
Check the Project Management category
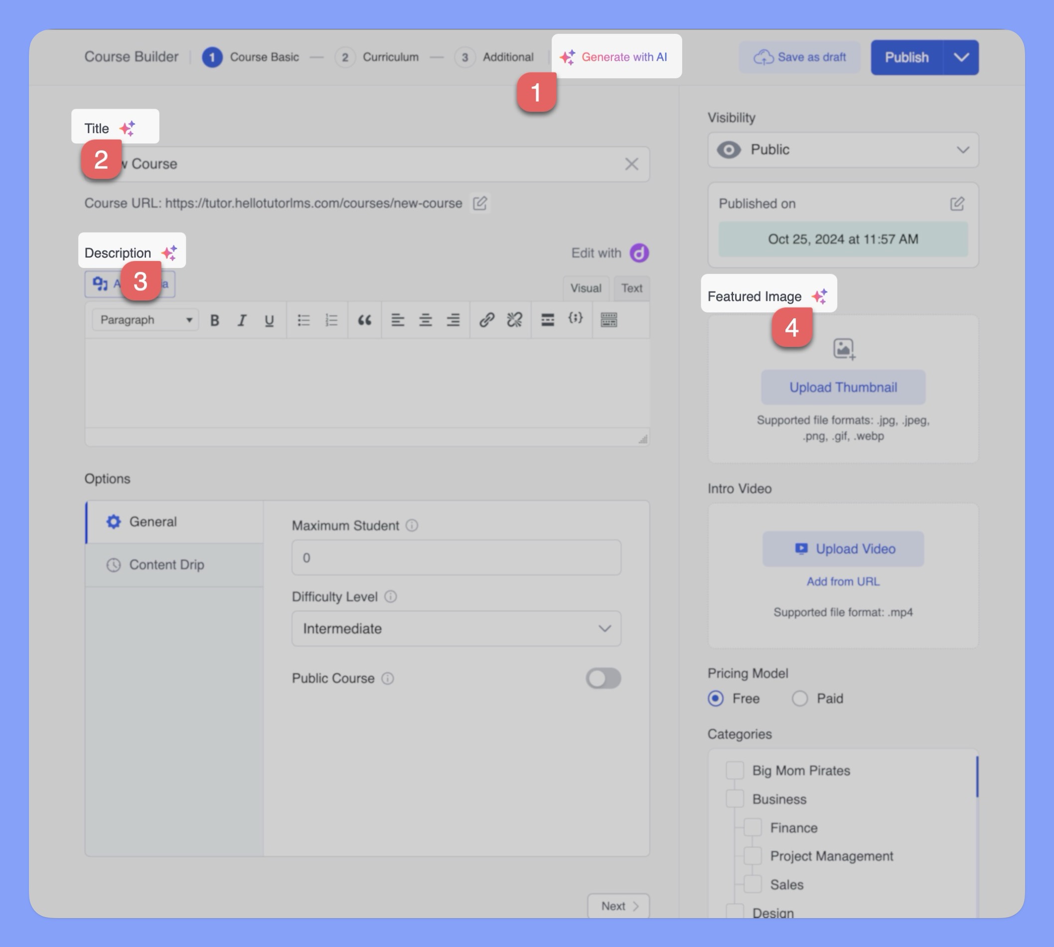[x=753, y=856]
